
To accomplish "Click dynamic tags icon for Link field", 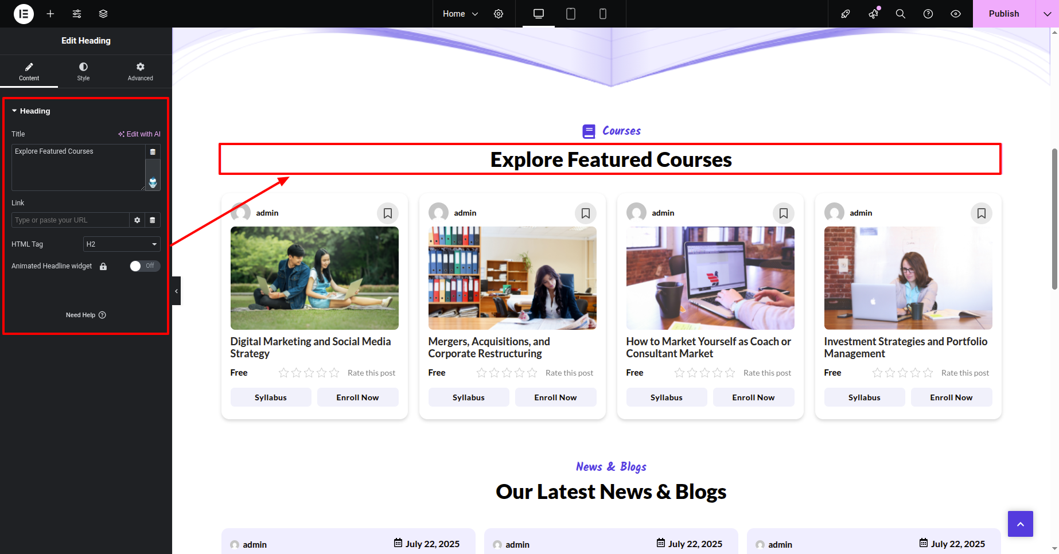I will (x=153, y=220).
